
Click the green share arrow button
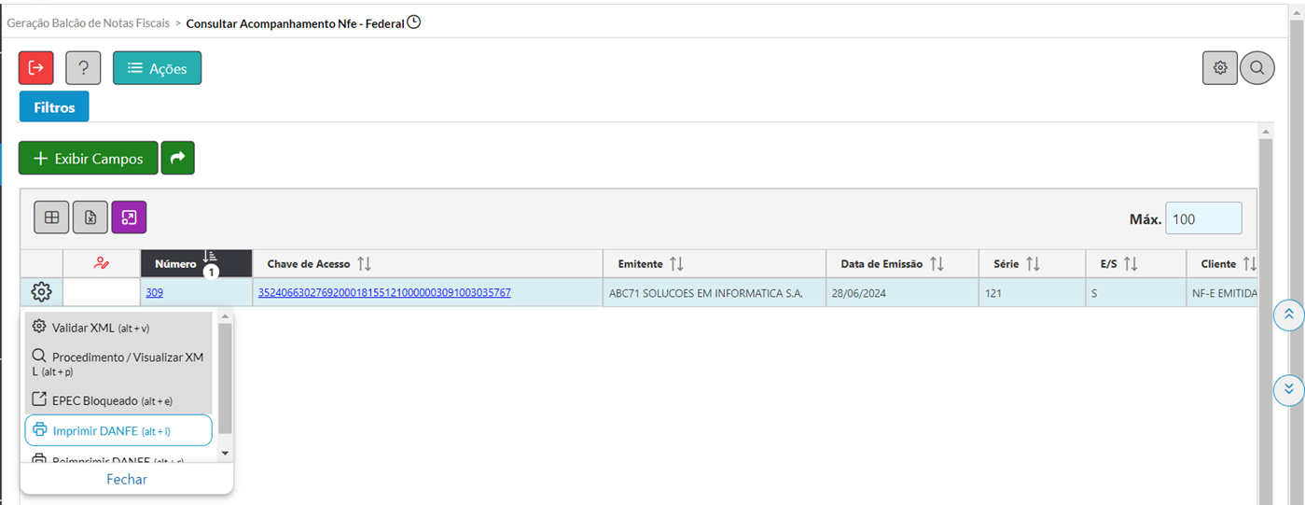(177, 158)
